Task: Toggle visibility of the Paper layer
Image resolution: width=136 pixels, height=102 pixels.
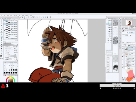Action: point(123,68)
